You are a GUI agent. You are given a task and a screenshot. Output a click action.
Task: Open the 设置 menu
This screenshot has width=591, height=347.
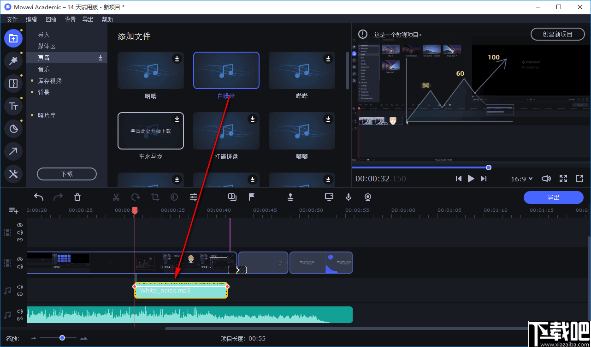70,19
